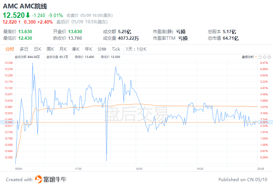Image resolution: width=273 pixels, height=187 pixels.
Task: Click the 开盘价 13.630 value
Action: pos(75,32)
